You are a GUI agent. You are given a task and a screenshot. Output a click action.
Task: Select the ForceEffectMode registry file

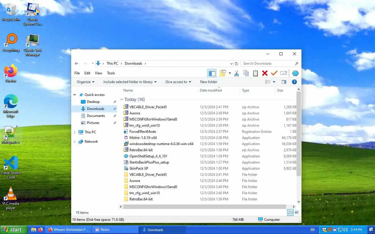(x=142, y=132)
